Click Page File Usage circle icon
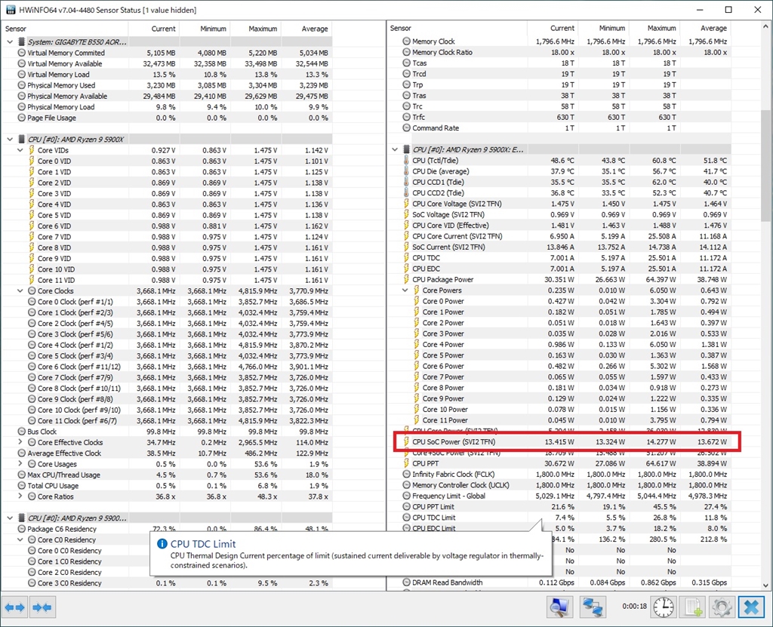 click(x=22, y=118)
